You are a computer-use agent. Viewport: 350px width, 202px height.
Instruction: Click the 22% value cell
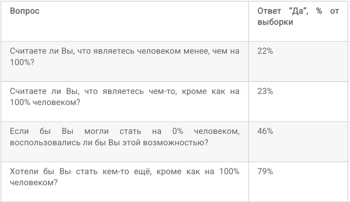[x=265, y=51]
